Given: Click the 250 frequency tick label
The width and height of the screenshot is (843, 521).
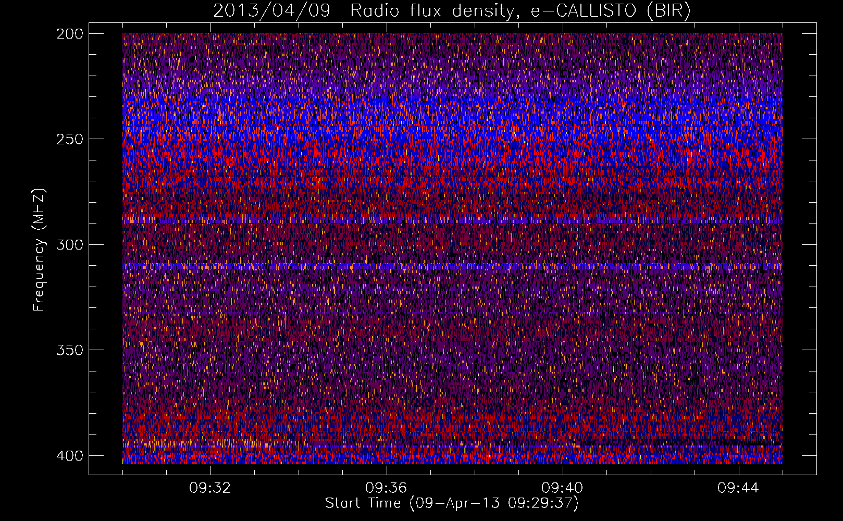Looking at the screenshot, I should pyautogui.click(x=69, y=139).
